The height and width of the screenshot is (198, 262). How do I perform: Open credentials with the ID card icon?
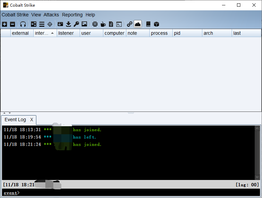pyautogui.click(x=60, y=24)
